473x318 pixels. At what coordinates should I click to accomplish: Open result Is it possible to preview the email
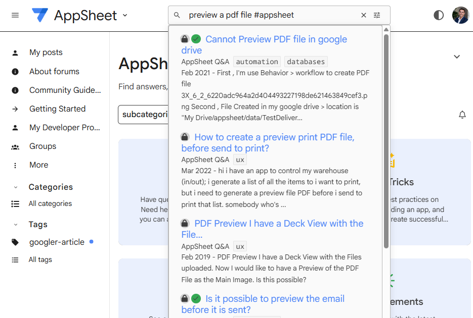(x=263, y=304)
